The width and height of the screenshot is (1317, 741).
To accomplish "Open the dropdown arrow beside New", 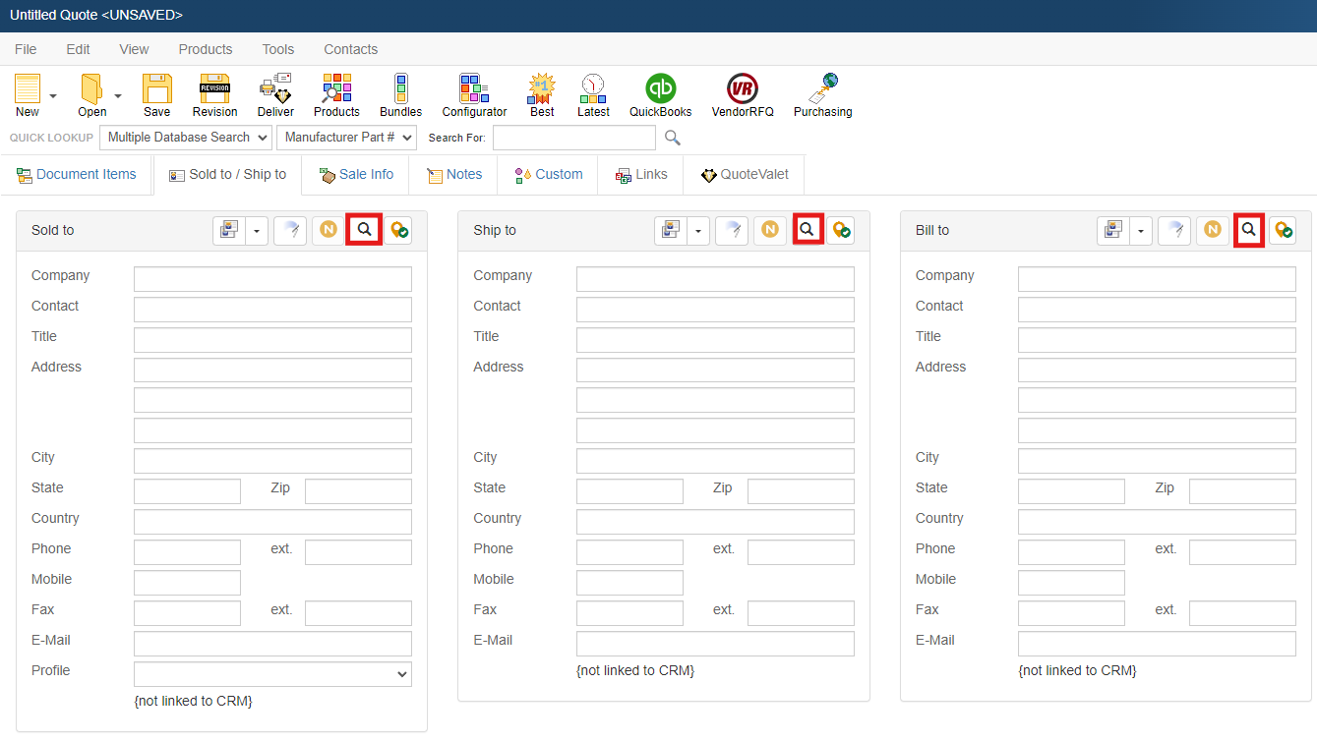I will (x=53, y=96).
